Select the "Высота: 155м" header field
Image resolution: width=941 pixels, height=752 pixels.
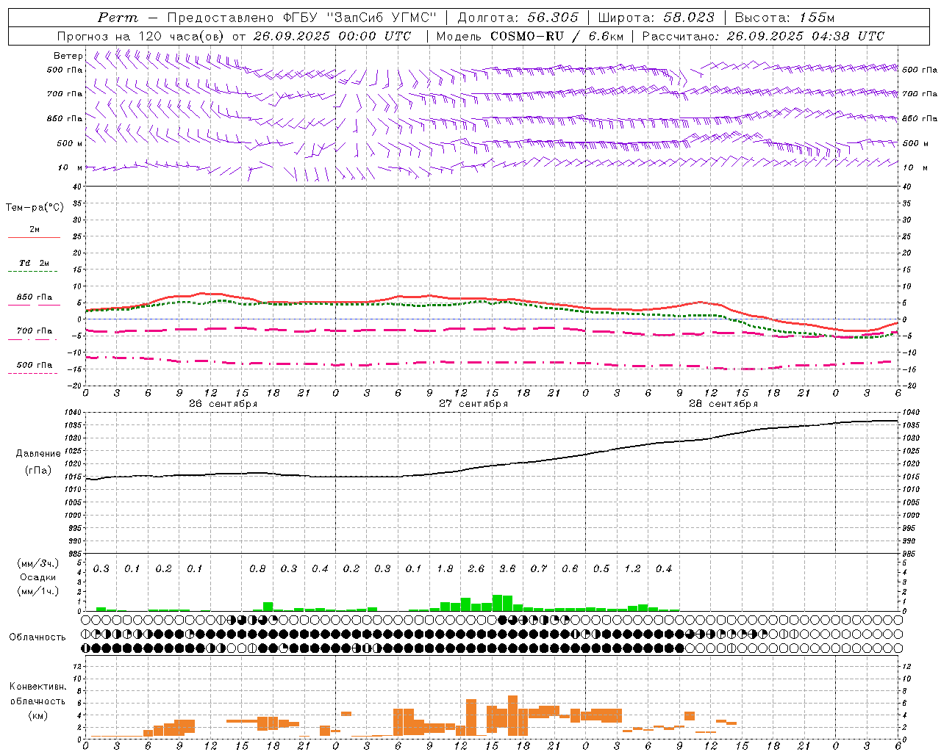784,18
